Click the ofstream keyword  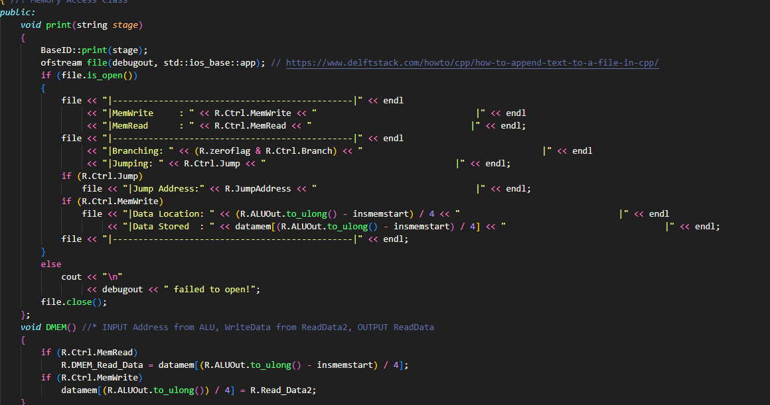60,62
